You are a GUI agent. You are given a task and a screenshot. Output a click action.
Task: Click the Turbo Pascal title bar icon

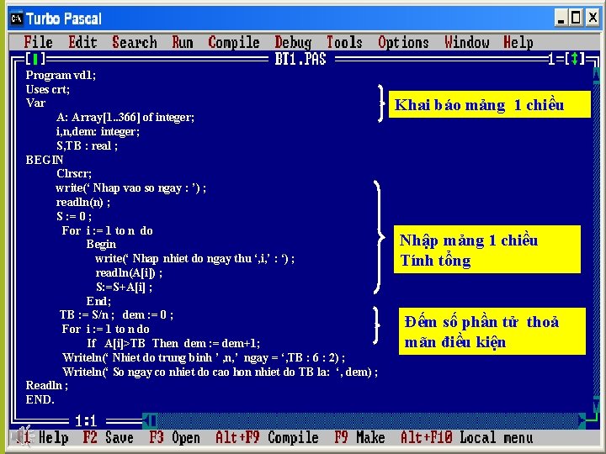[17, 18]
